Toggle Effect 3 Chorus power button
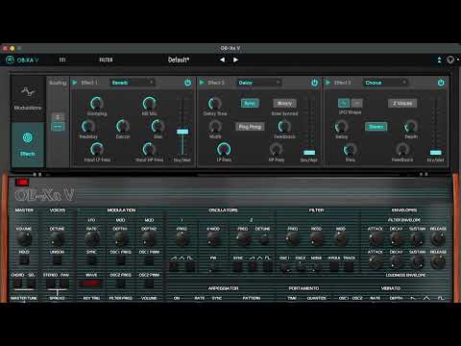The image size is (461, 346). 441,83
